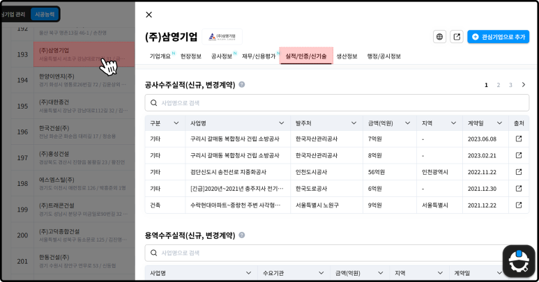Select (주)트래콘건설 in company list
Image resolution: width=539 pixels, height=282 pixels.
pos(84,210)
